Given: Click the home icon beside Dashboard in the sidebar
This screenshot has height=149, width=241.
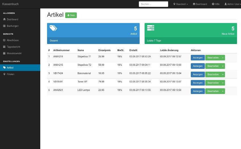Looking at the screenshot, I should 4,19.
